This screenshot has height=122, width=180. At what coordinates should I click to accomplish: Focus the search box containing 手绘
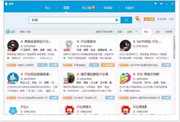[75, 20]
